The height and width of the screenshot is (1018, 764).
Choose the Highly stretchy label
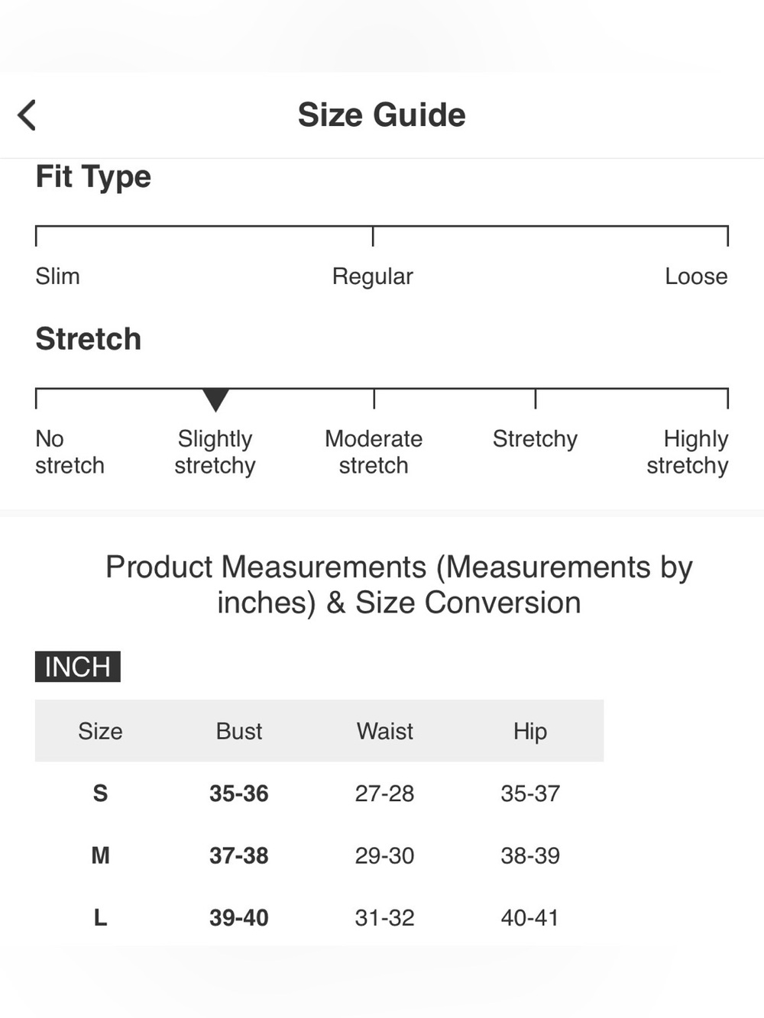[x=688, y=452]
